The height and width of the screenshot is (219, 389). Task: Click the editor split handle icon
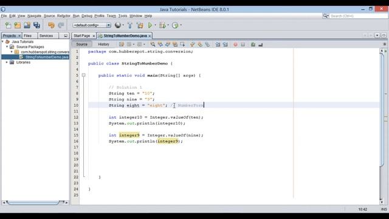click(x=385, y=44)
